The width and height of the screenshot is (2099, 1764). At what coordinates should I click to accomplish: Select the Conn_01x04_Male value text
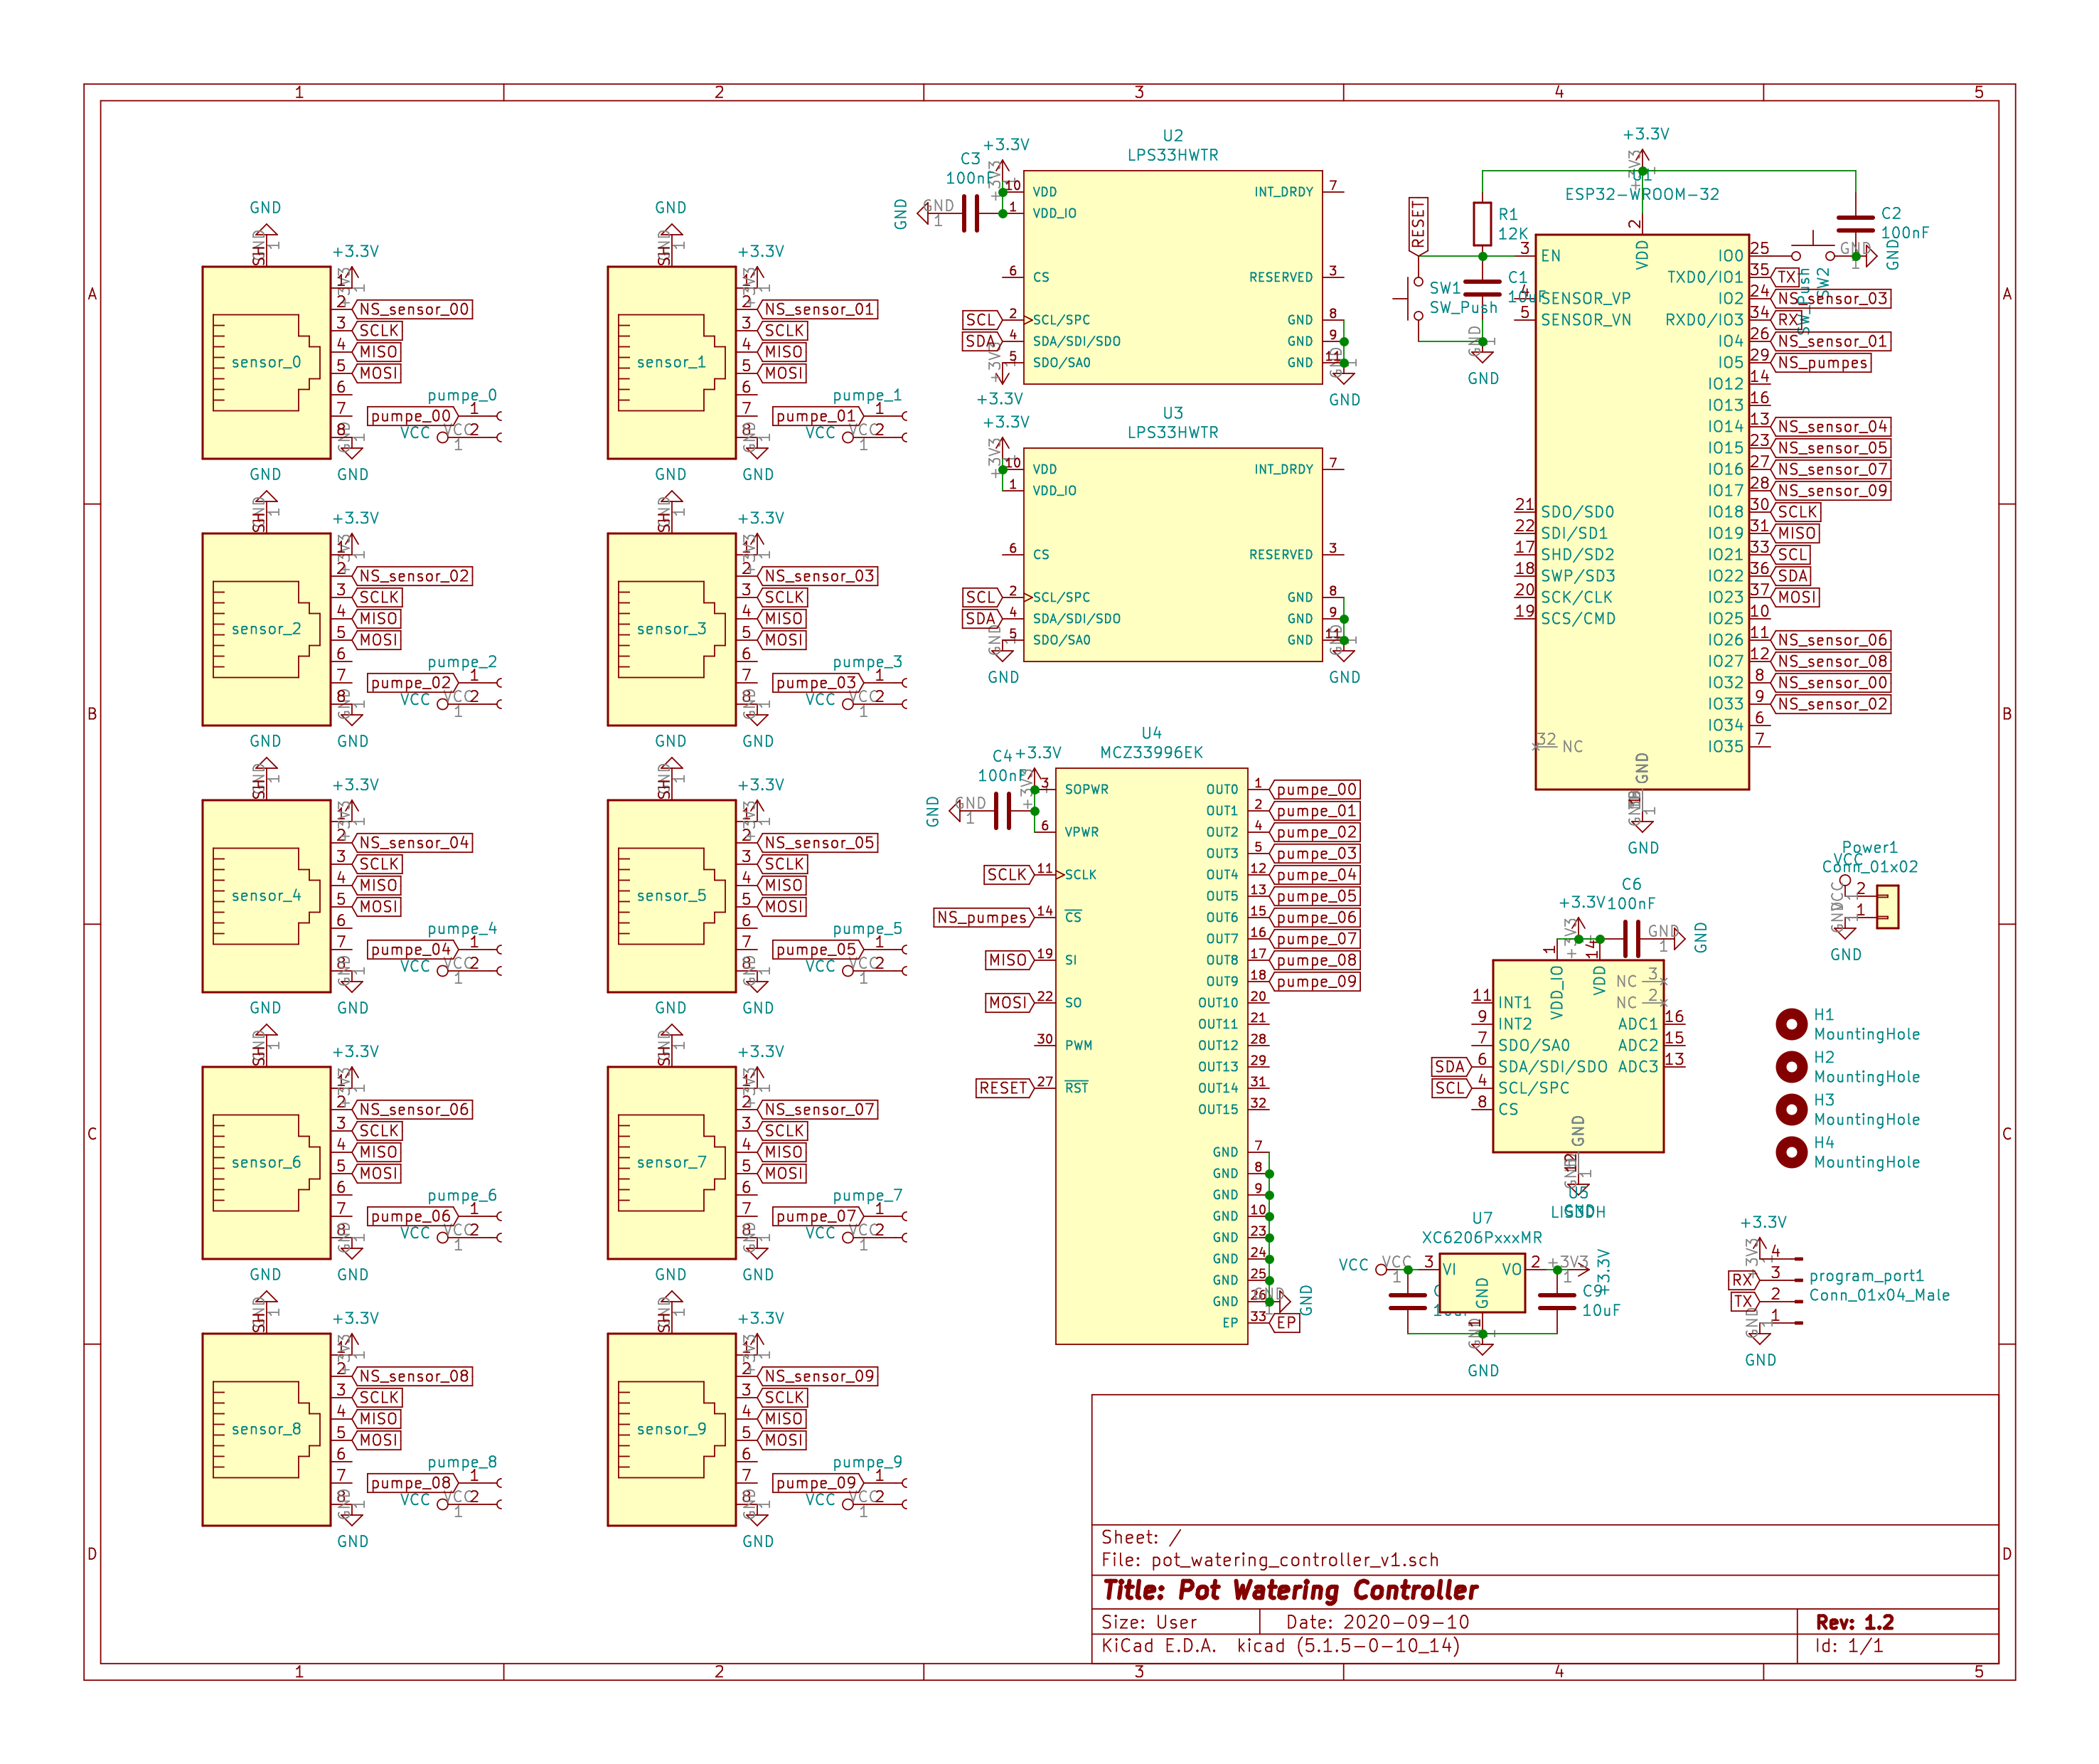[x=1879, y=1295]
